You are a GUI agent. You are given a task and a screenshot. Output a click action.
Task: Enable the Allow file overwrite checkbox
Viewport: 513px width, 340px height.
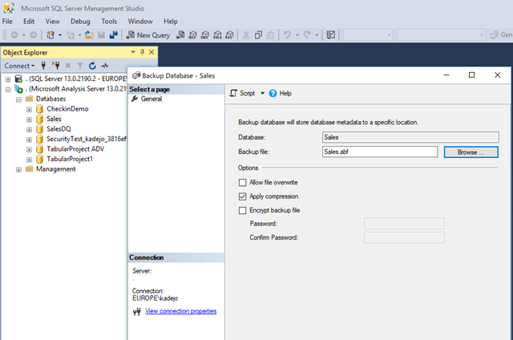tap(242, 183)
